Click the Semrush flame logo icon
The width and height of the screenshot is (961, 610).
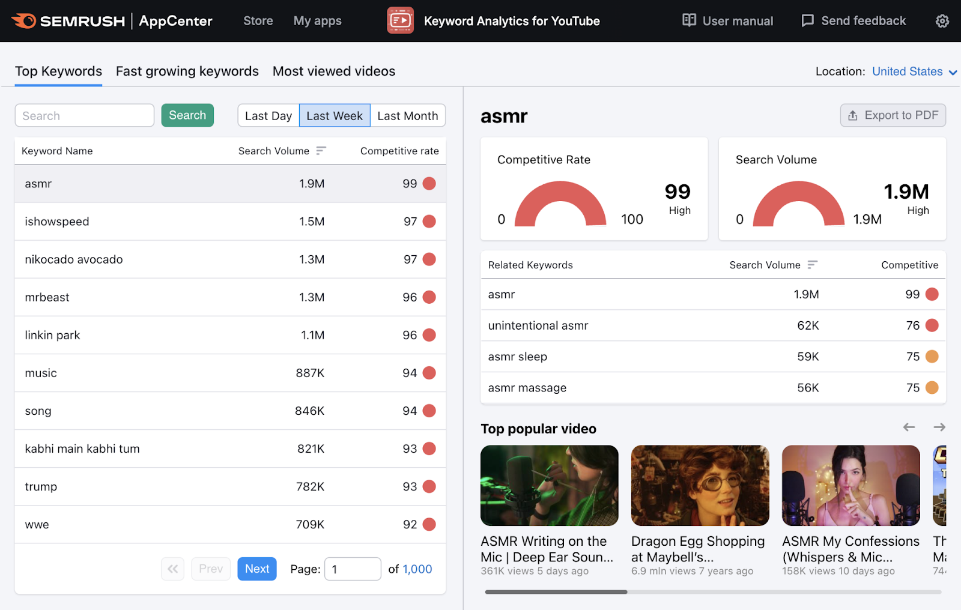tap(24, 21)
